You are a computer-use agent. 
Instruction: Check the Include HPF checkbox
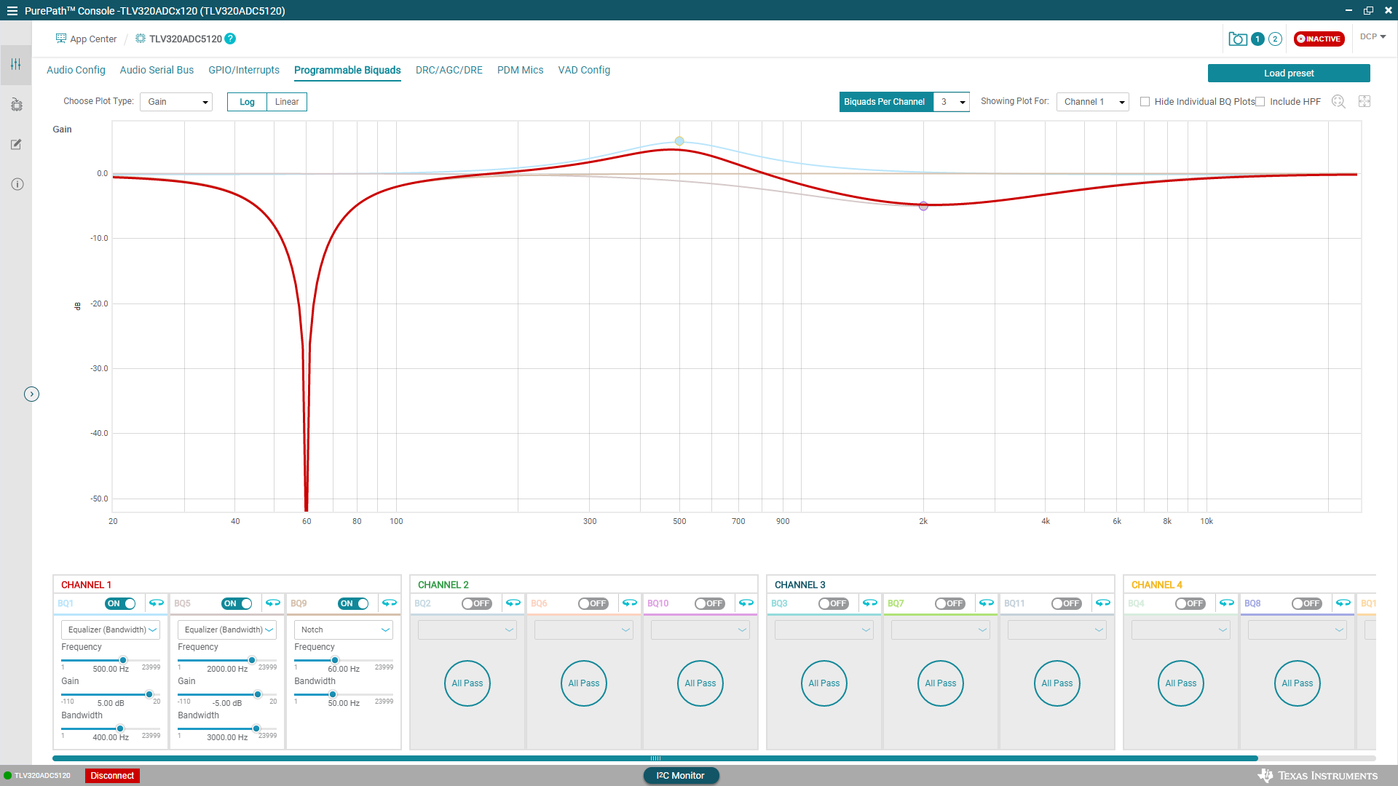point(1260,102)
